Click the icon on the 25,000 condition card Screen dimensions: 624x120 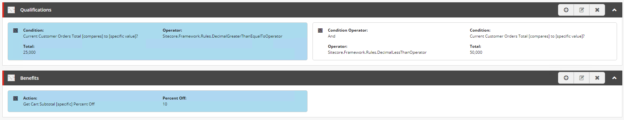click(16, 30)
